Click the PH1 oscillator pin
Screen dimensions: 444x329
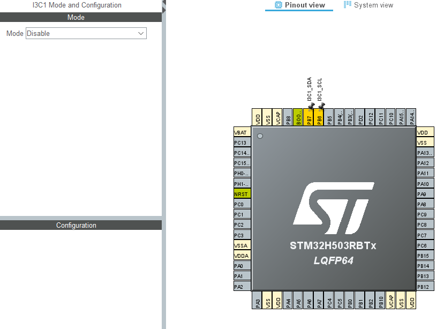point(242,184)
